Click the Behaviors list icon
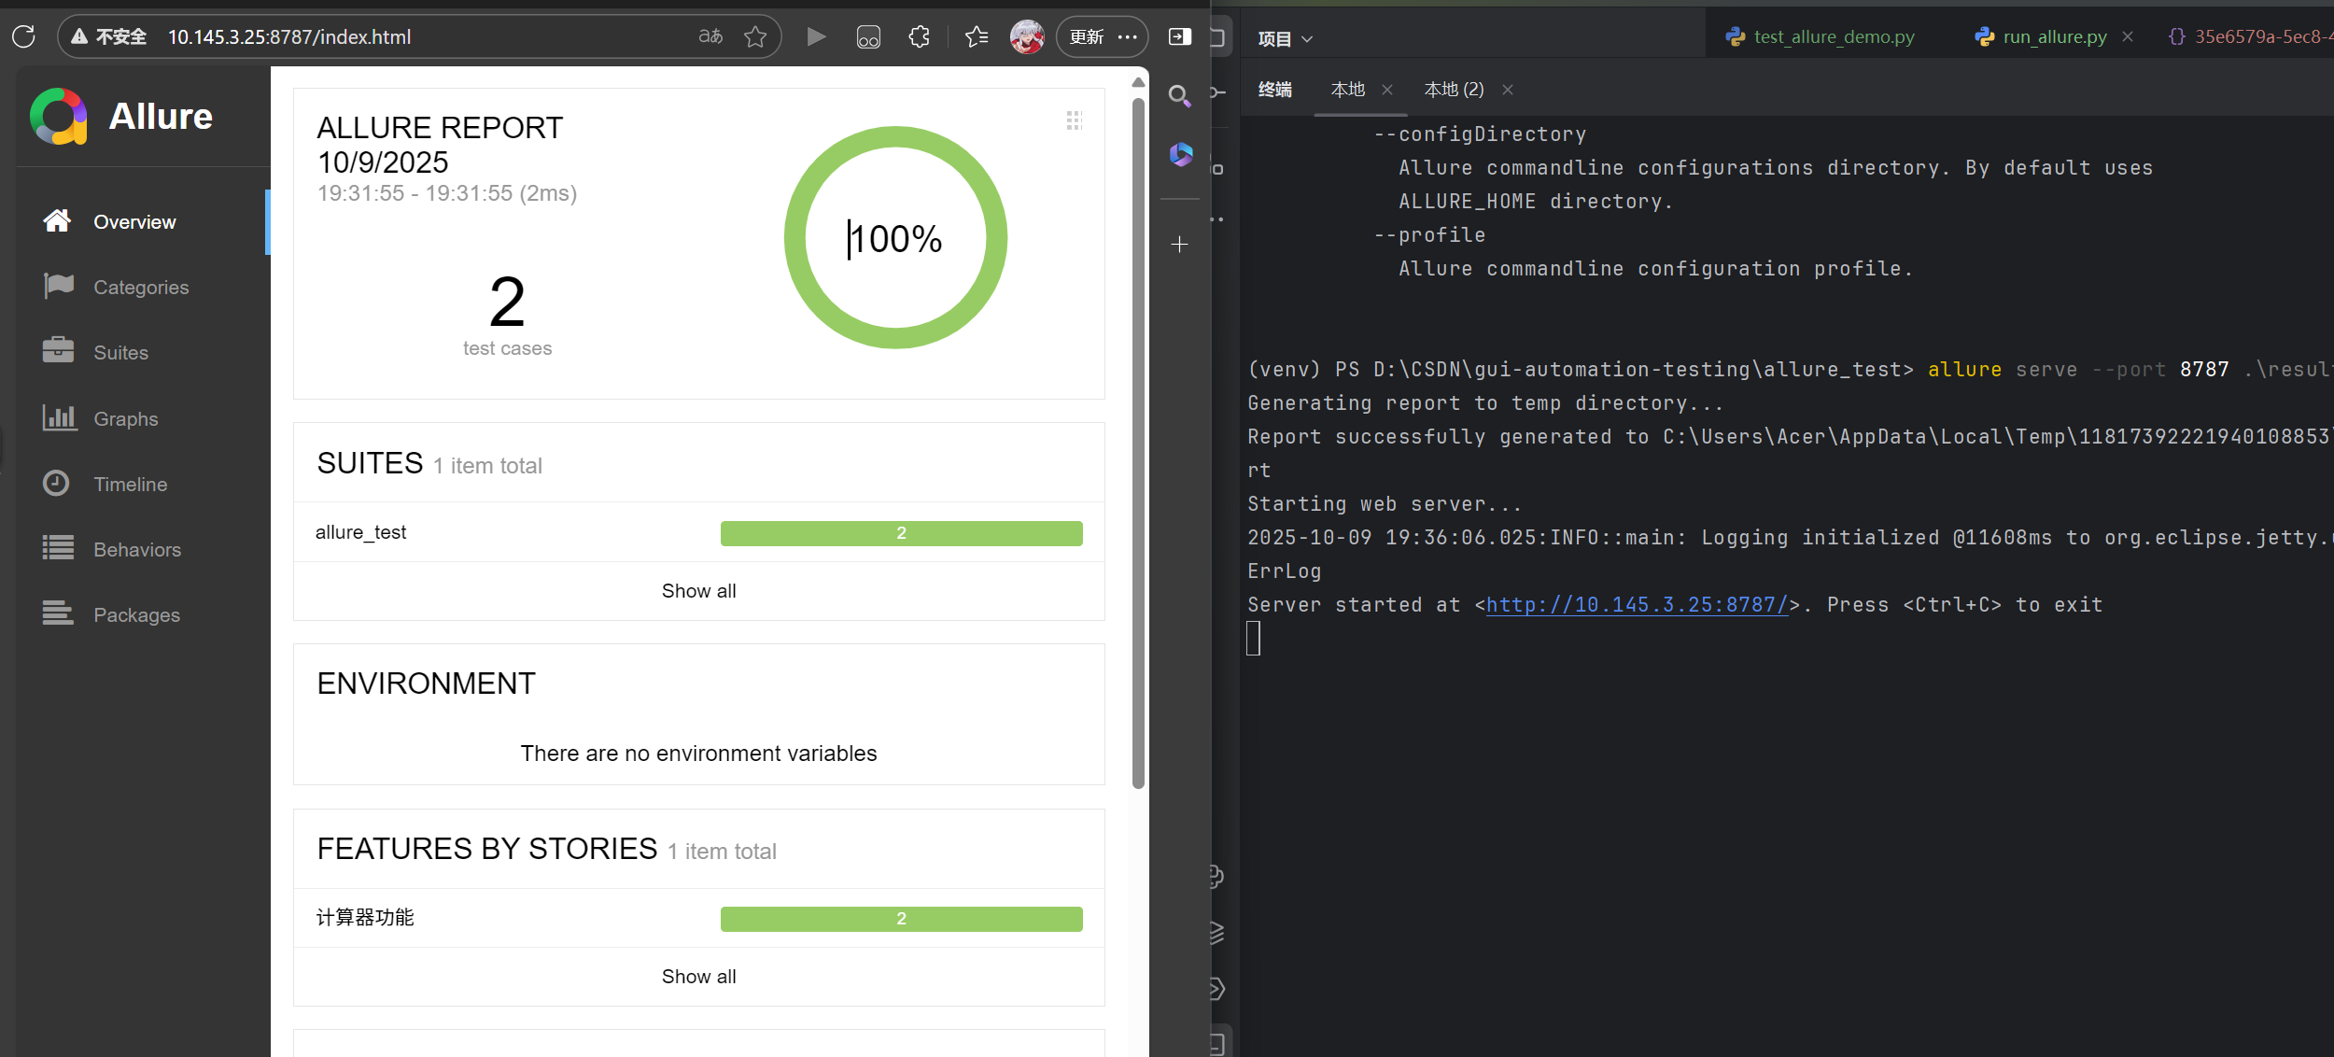2334x1057 pixels. coord(58,548)
